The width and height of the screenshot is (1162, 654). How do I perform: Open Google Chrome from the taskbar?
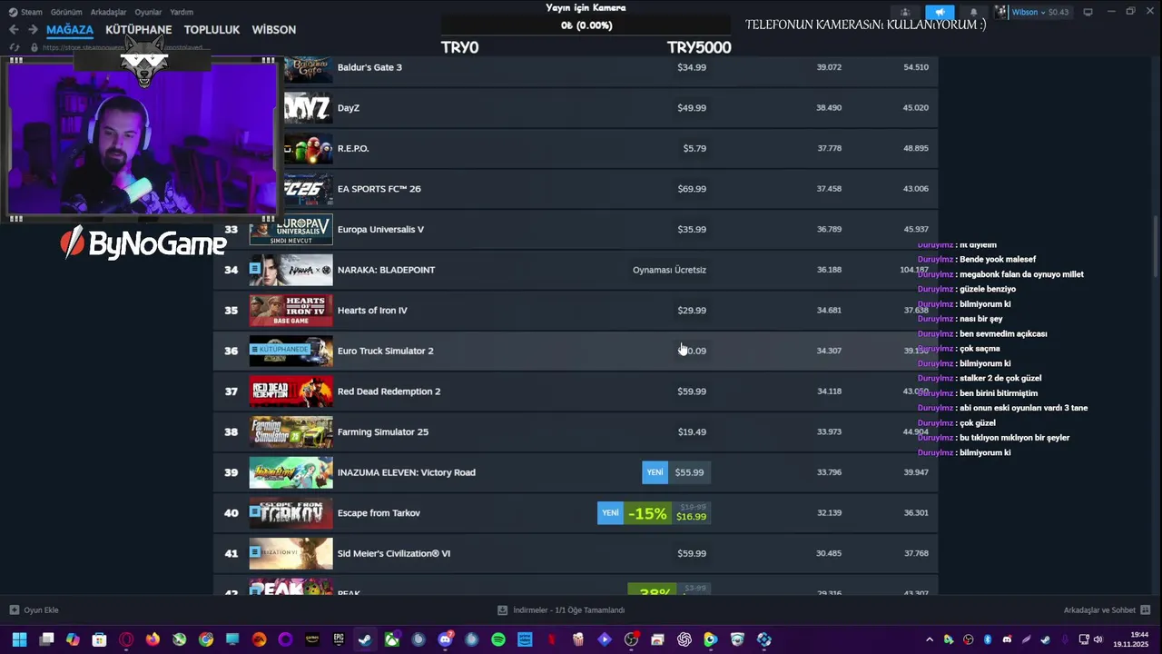point(206,639)
